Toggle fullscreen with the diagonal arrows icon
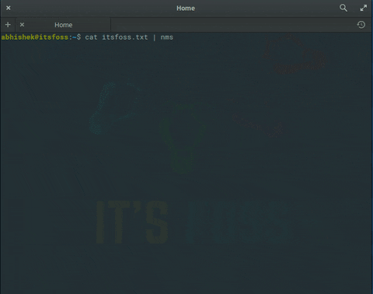This screenshot has height=294, width=373. 364,8
